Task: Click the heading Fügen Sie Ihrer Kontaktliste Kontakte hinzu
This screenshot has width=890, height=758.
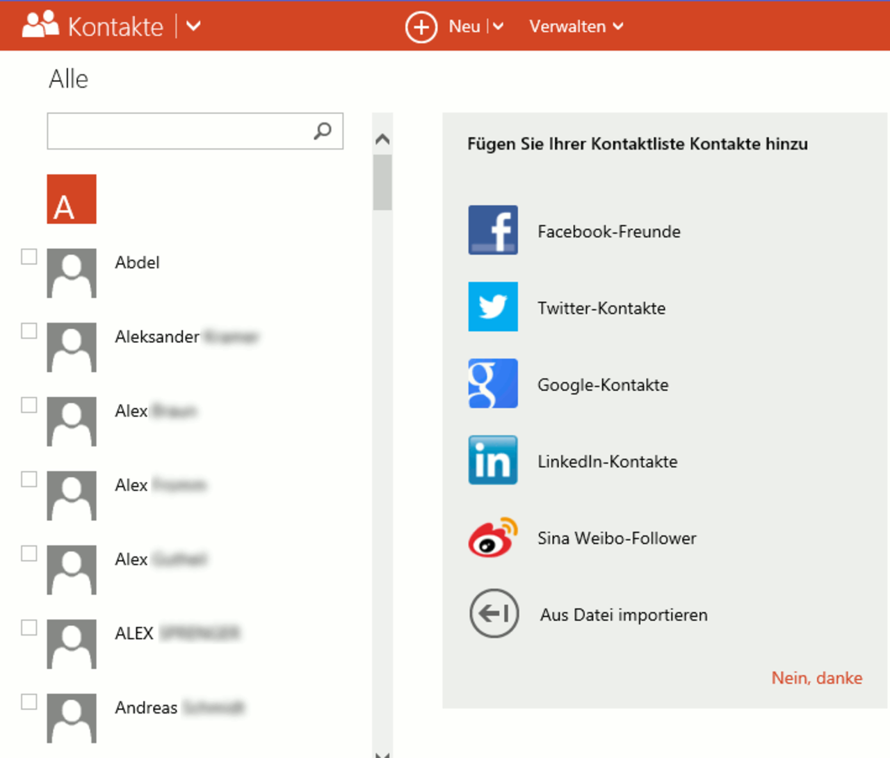Action: click(638, 144)
